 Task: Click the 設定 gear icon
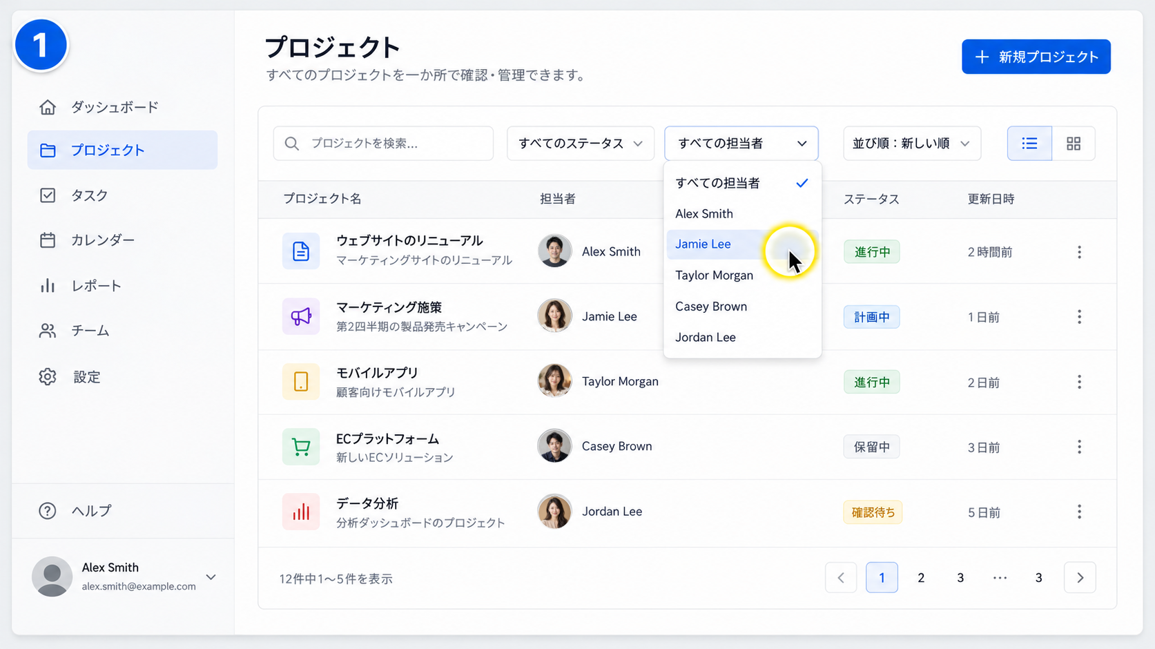[48, 377]
